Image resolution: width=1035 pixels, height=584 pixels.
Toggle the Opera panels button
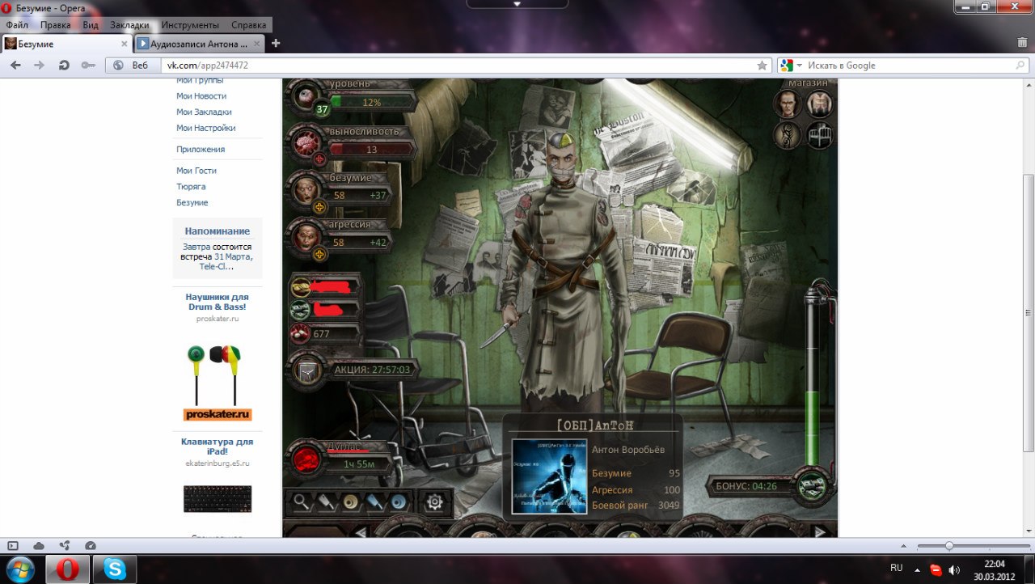(13, 546)
